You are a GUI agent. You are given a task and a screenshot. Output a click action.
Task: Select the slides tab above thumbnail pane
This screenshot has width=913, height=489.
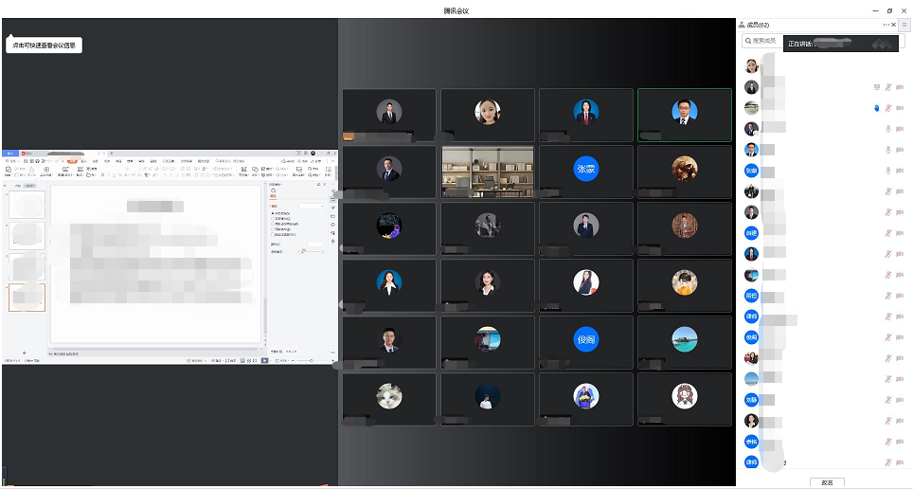[x=29, y=186]
